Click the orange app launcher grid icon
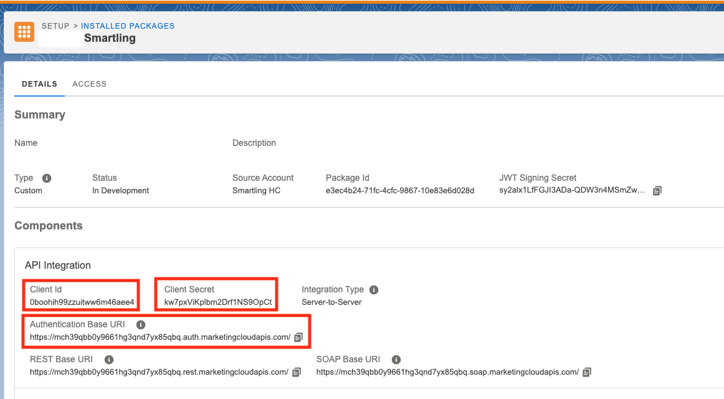This screenshot has height=399, width=724. pyautogui.click(x=24, y=32)
